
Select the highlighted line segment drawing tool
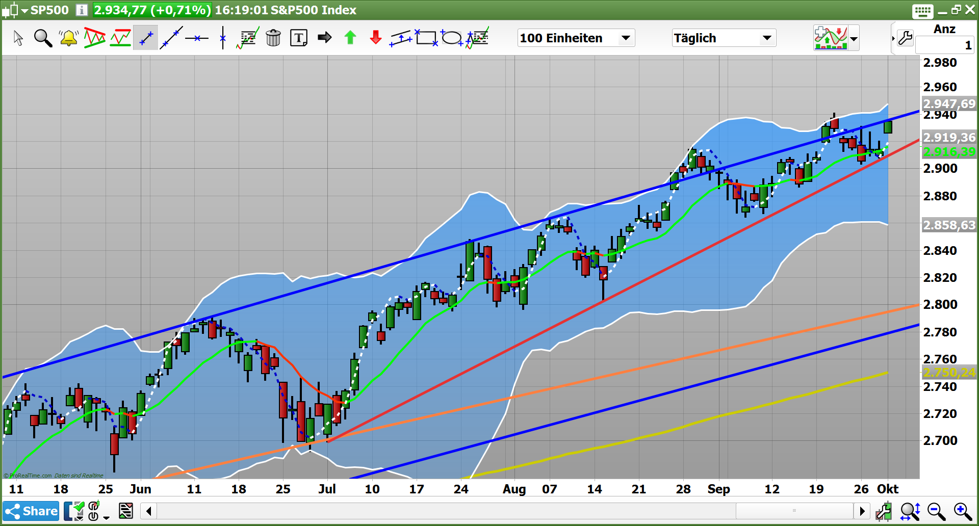[x=146, y=38]
